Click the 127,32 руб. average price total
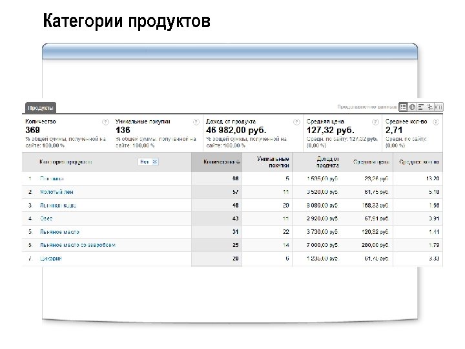465x349 pixels. coord(331,131)
